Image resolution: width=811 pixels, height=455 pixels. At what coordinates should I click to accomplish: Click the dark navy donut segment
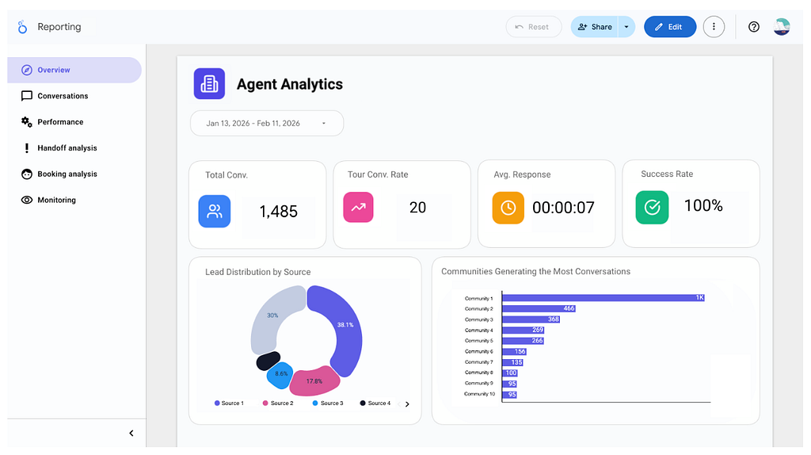click(268, 361)
